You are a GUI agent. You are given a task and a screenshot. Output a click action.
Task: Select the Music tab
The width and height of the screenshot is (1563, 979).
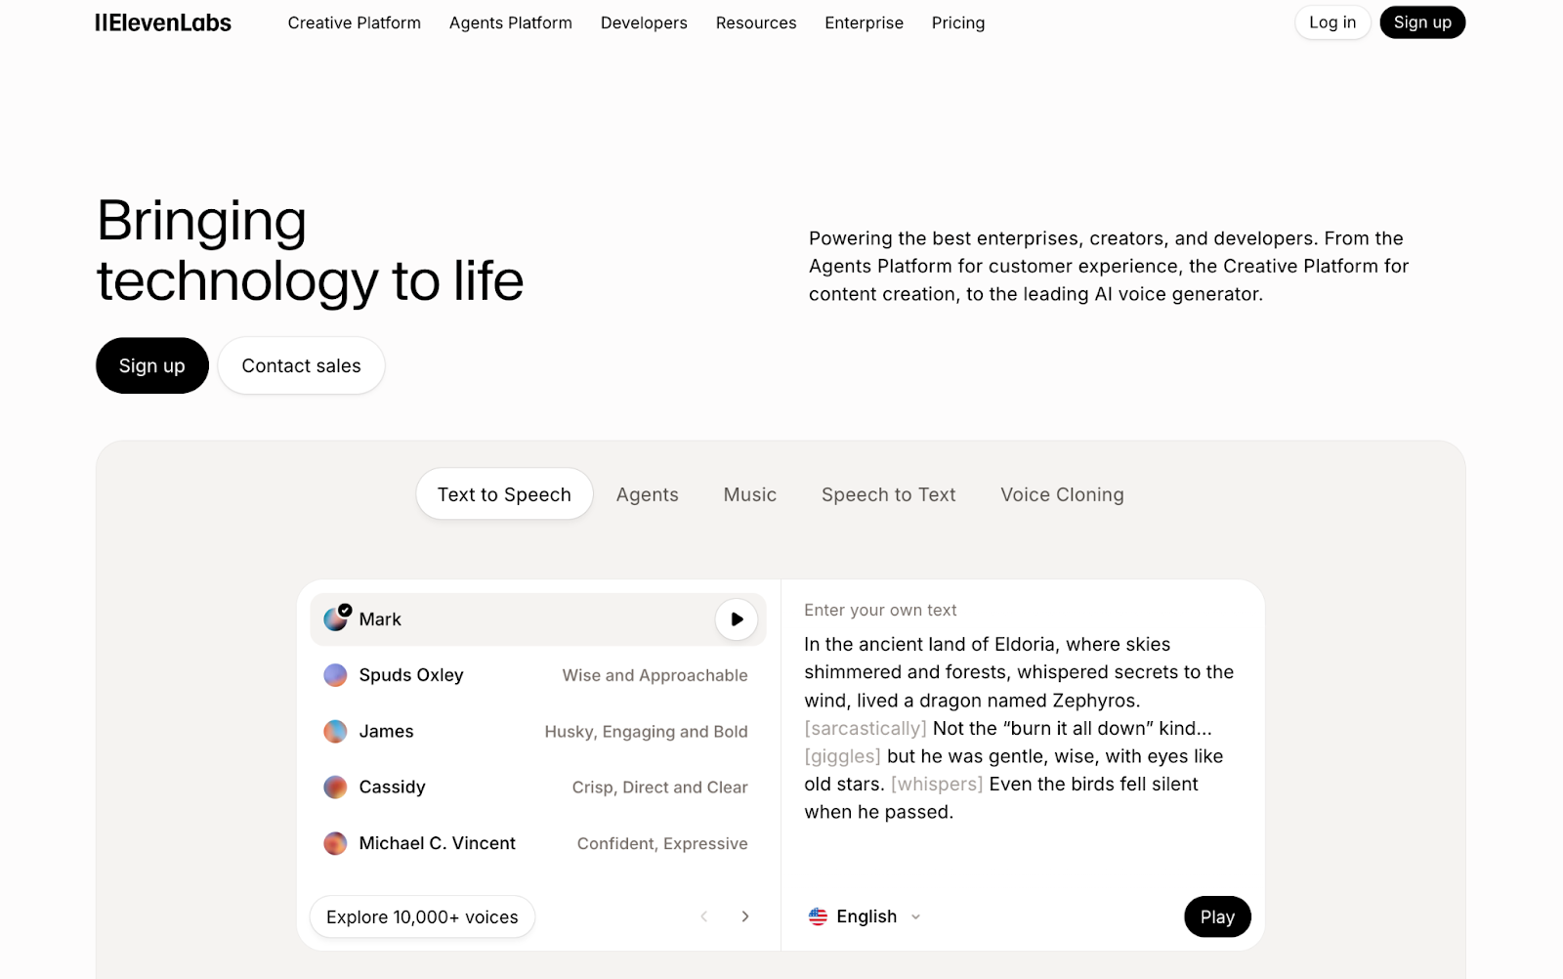[749, 494]
